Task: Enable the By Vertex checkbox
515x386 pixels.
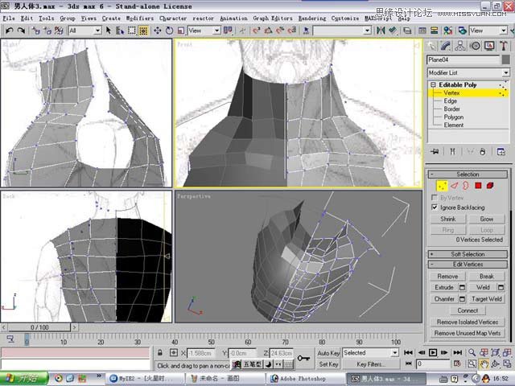Action: [435, 198]
